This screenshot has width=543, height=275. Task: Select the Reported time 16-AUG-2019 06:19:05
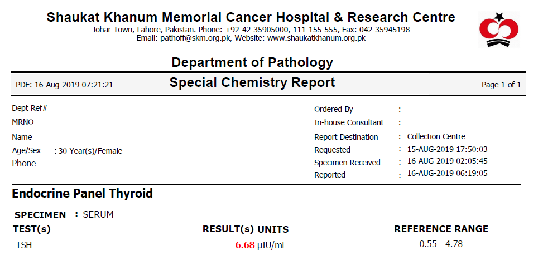coord(447,174)
